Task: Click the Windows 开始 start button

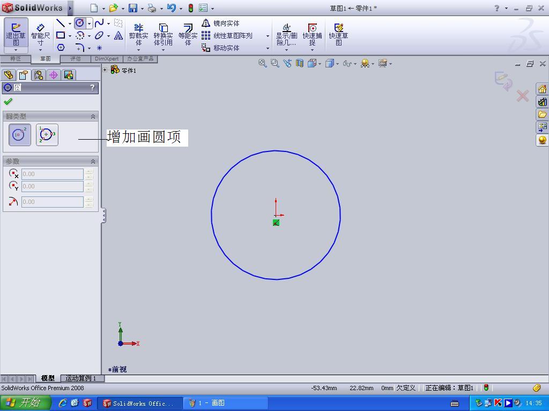Action: [25, 403]
